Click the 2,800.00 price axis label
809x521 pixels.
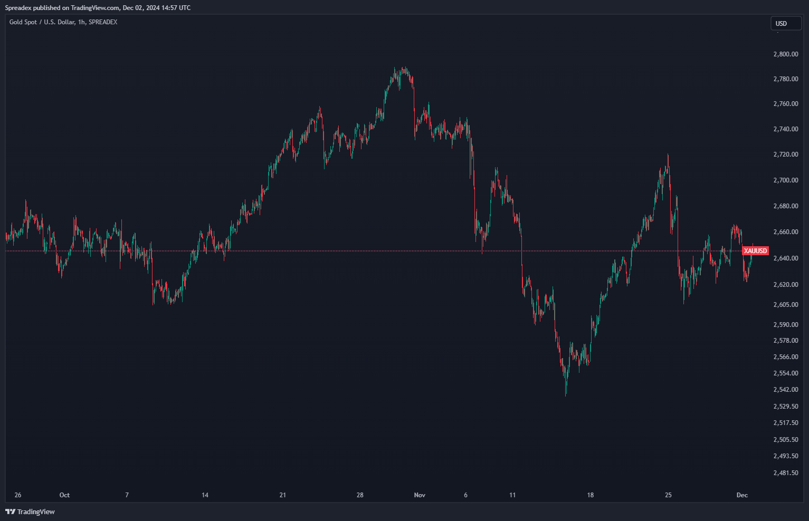point(786,54)
